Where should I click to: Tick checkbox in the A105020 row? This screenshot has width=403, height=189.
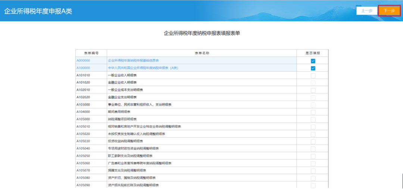point(313,134)
